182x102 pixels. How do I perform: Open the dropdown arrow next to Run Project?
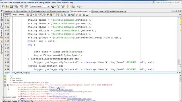pyautogui.click(x=70, y=7)
